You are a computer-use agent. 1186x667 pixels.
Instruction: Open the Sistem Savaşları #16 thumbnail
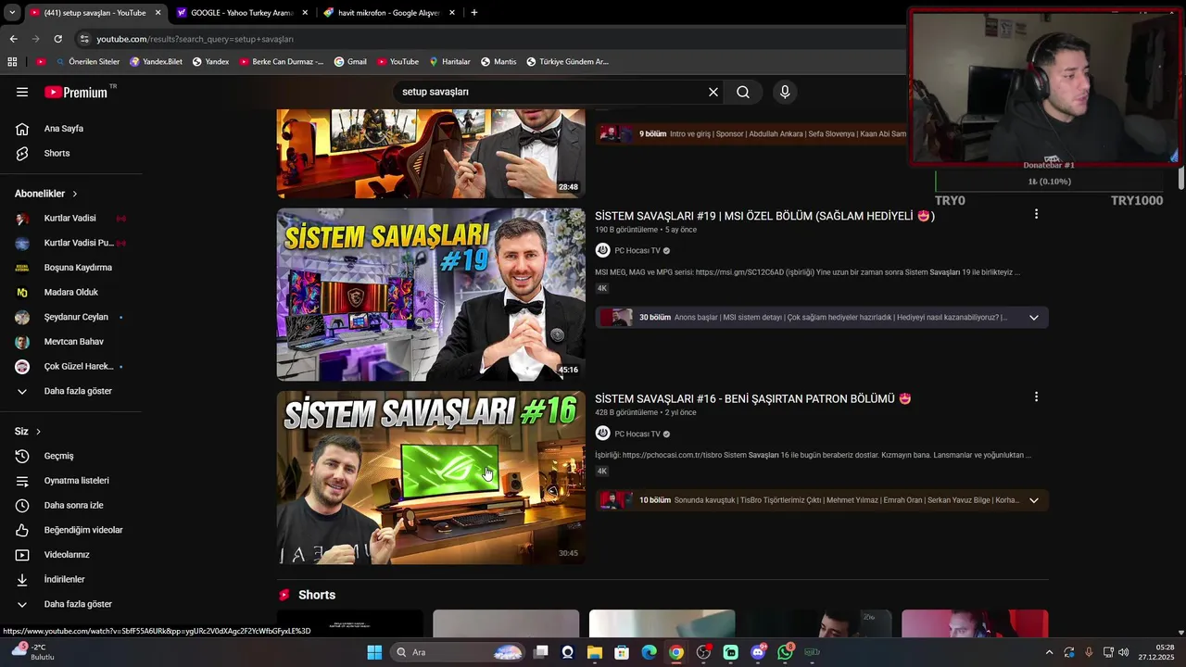point(431,477)
